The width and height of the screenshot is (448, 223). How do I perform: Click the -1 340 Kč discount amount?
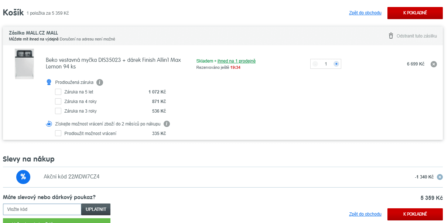424,177
